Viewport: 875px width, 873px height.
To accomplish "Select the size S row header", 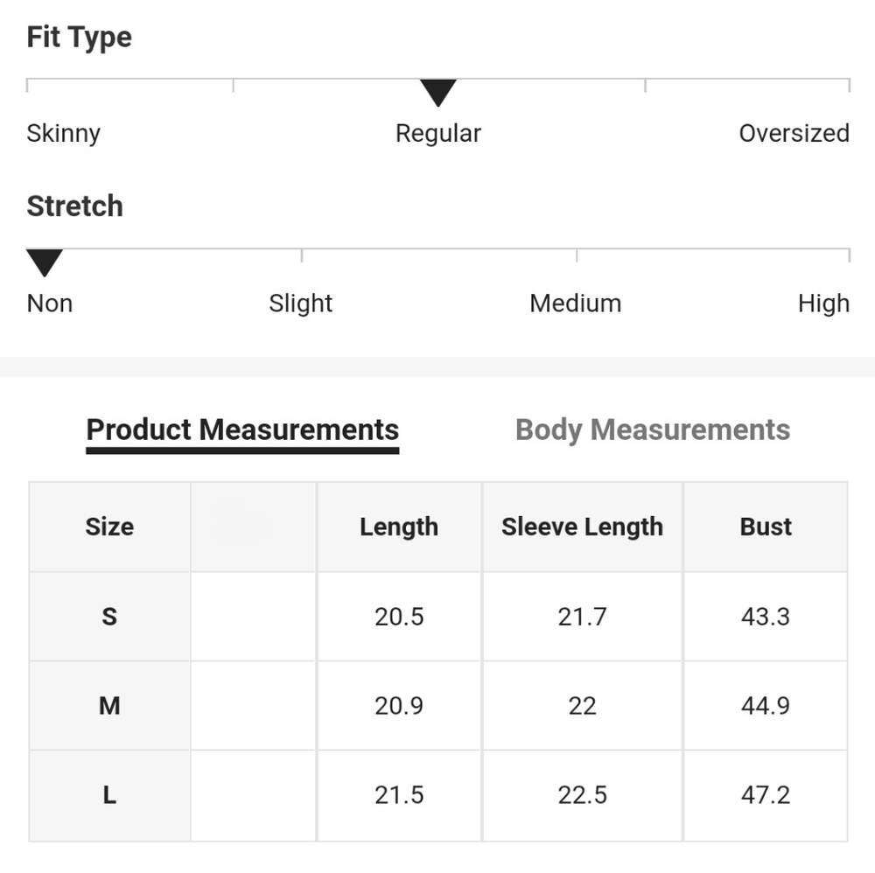I will click(109, 617).
